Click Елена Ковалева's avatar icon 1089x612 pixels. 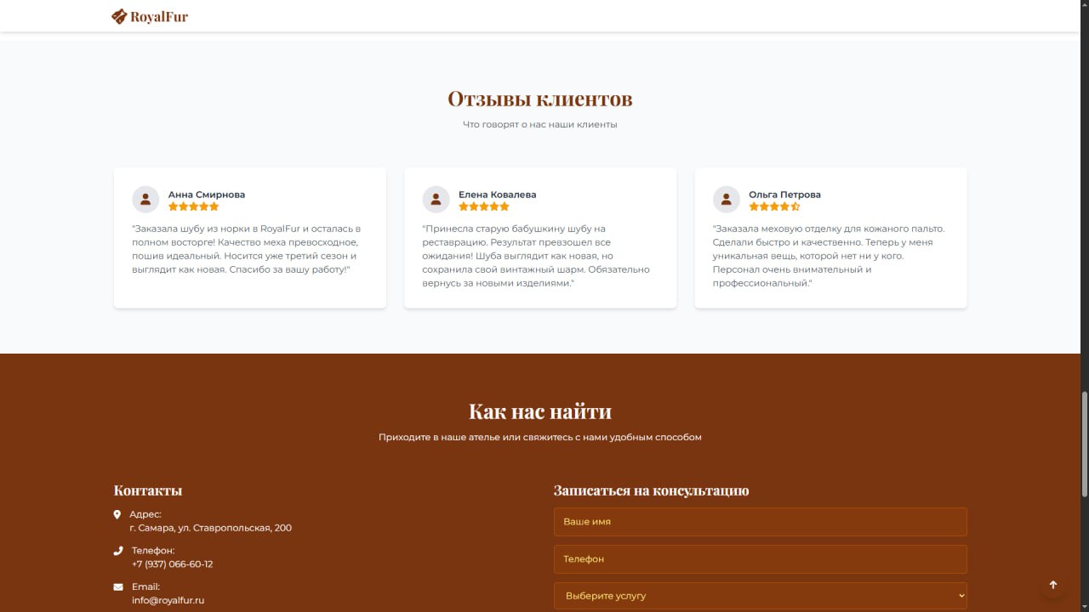pos(436,200)
